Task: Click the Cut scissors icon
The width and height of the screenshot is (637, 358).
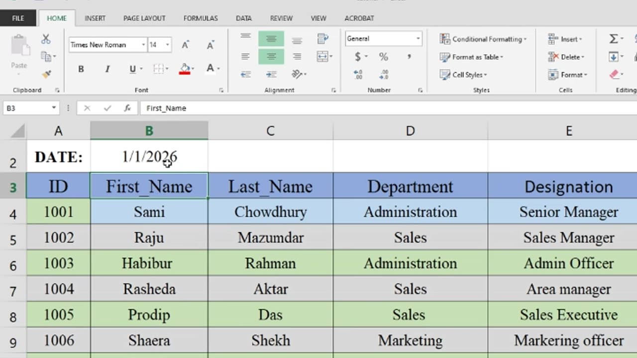Action: coord(46,39)
